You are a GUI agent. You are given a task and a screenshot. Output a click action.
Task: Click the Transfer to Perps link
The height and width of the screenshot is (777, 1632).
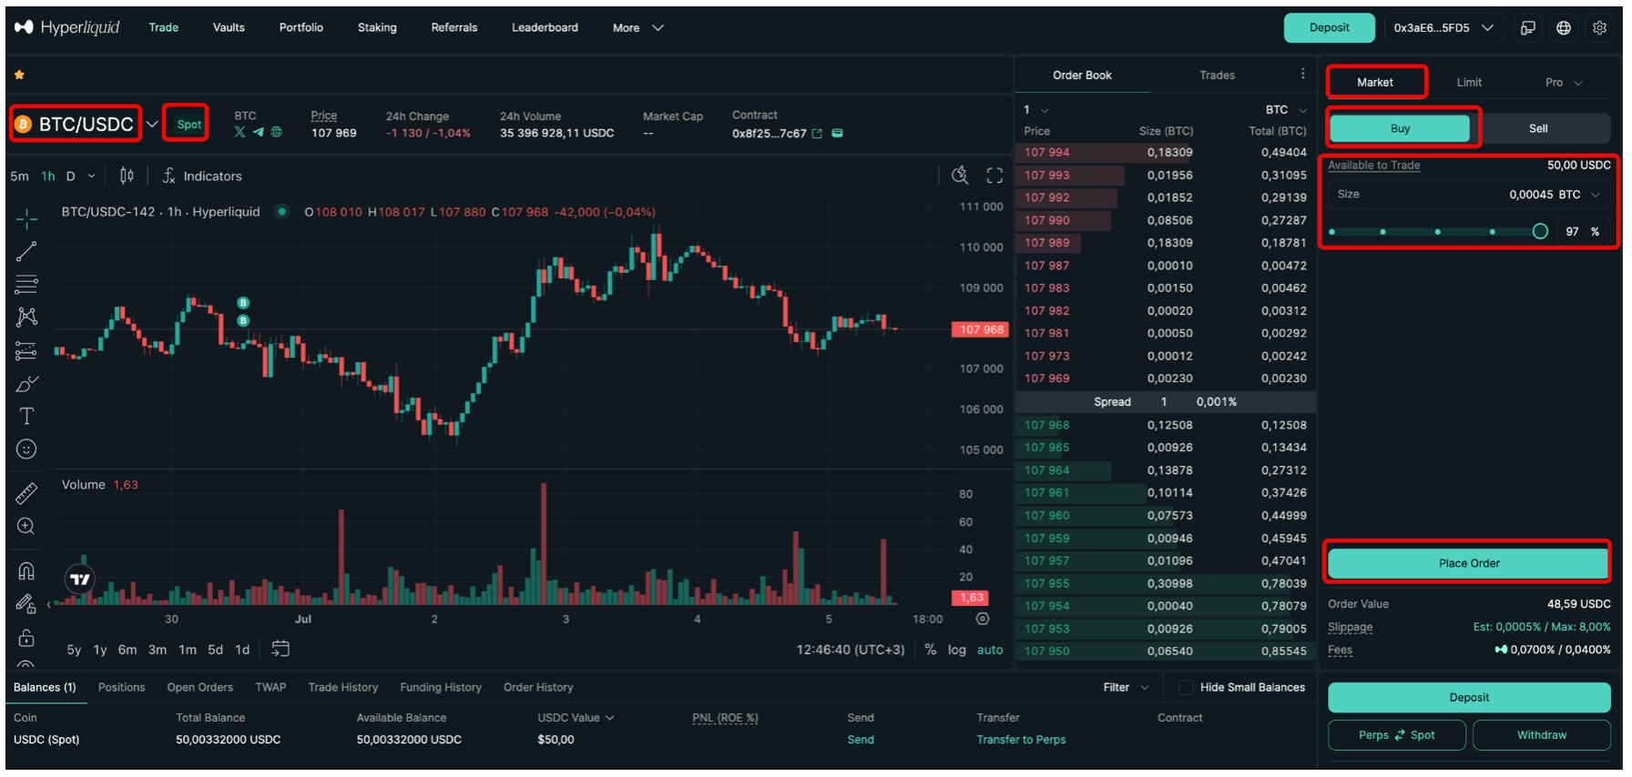1021,740
